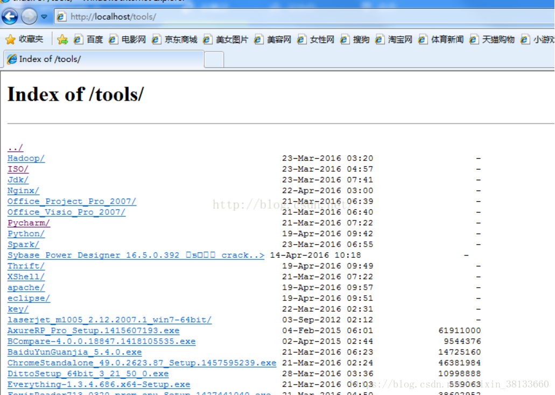
Task: Open the 淘宝网 bookmark
Action: click(394, 39)
